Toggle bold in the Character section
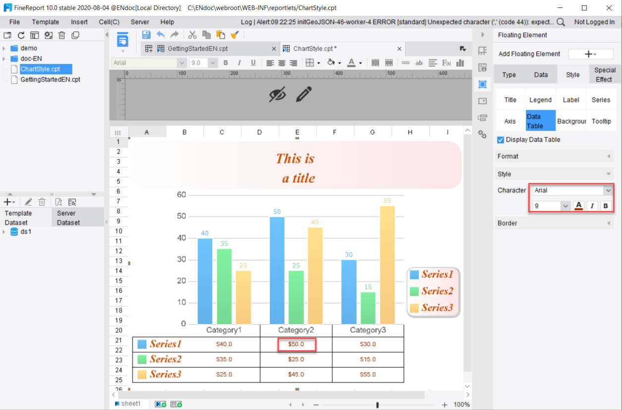This screenshot has width=622, height=410. tap(606, 206)
